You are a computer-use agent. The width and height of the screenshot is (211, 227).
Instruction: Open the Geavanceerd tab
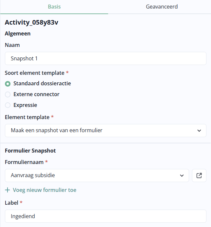[162, 7]
